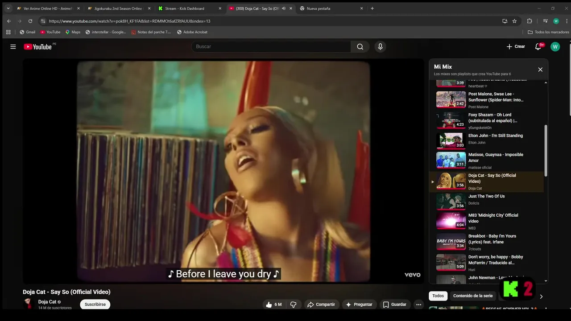The image size is (571, 321).
Task: Click the Doja Cat channel avatar
Action: 29,304
